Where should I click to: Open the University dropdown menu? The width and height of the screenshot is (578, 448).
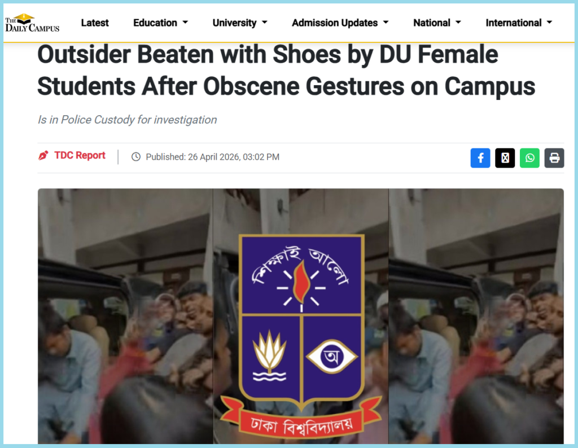click(x=240, y=23)
